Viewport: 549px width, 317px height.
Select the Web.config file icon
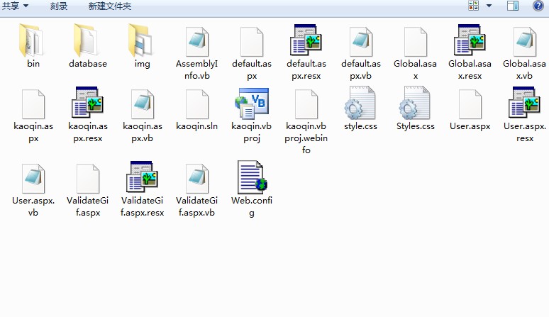pyautogui.click(x=252, y=177)
